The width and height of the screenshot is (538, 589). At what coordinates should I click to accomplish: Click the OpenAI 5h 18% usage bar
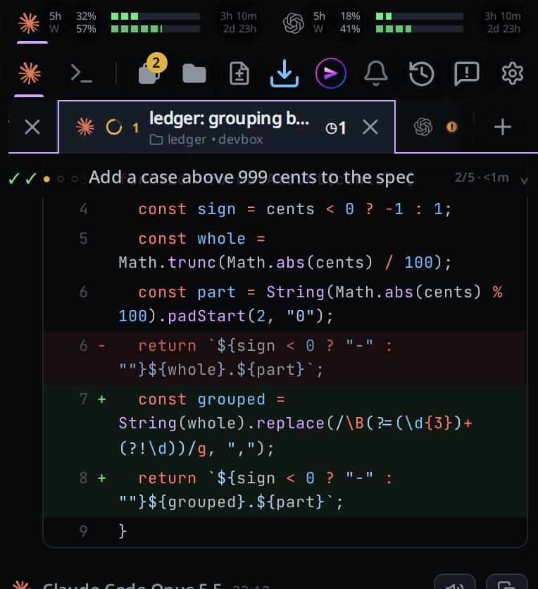(420, 16)
